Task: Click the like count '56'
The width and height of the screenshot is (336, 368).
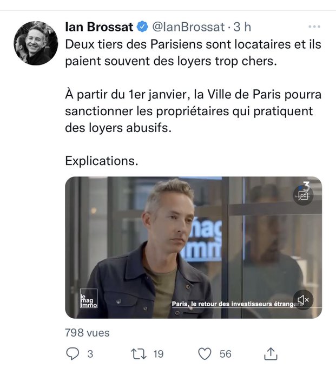Action: coord(226,354)
